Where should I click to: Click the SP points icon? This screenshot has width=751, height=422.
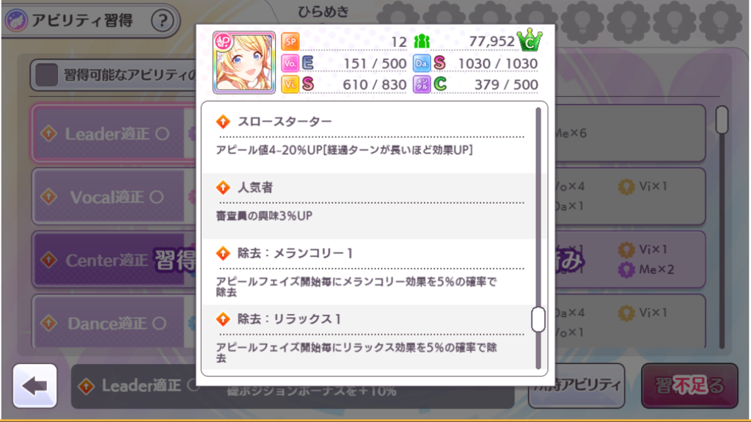tap(290, 42)
